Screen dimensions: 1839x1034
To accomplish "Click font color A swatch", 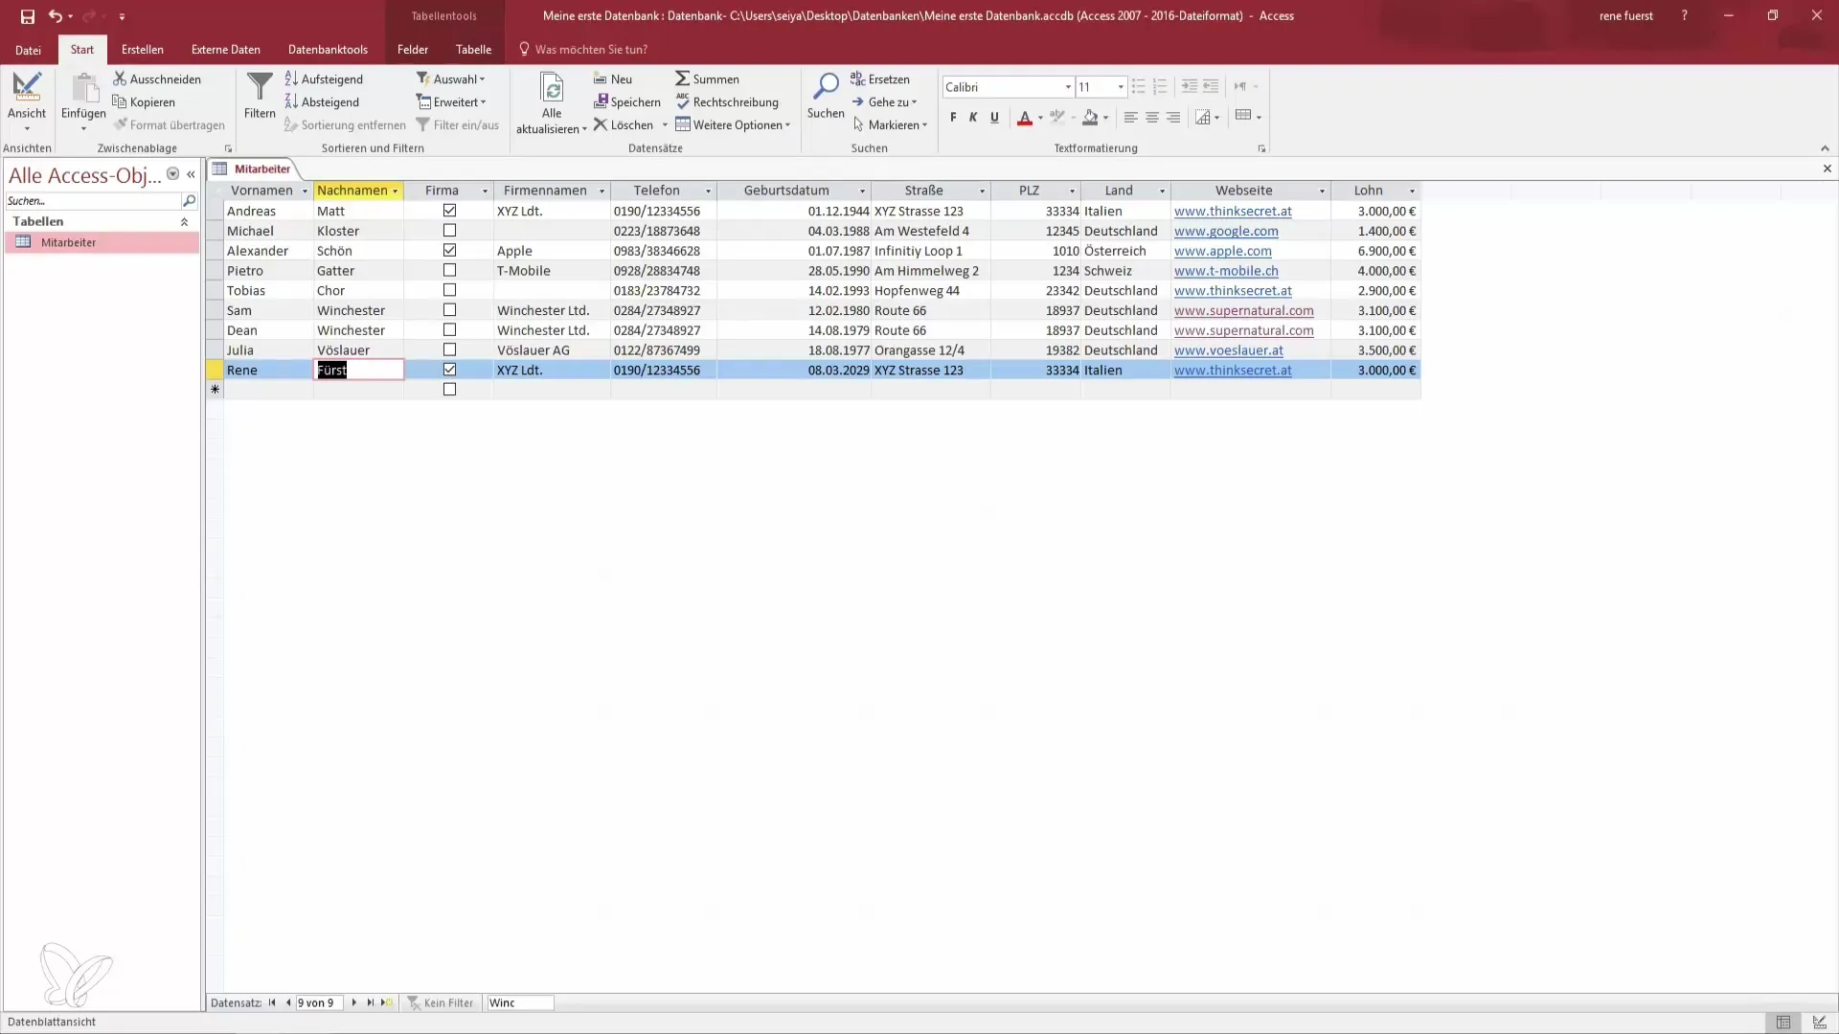I will 1025,118.
